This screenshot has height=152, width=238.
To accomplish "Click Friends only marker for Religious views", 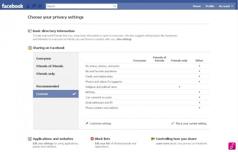I will 179,87.
